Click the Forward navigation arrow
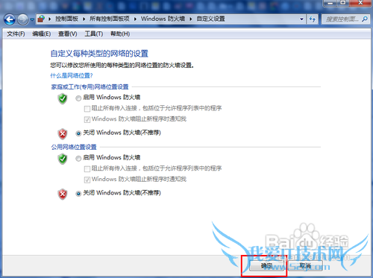Image resolution: width=373 pixels, height=278 pixels. [23, 19]
